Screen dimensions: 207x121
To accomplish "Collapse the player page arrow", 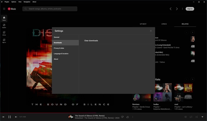I will pos(202,117).
